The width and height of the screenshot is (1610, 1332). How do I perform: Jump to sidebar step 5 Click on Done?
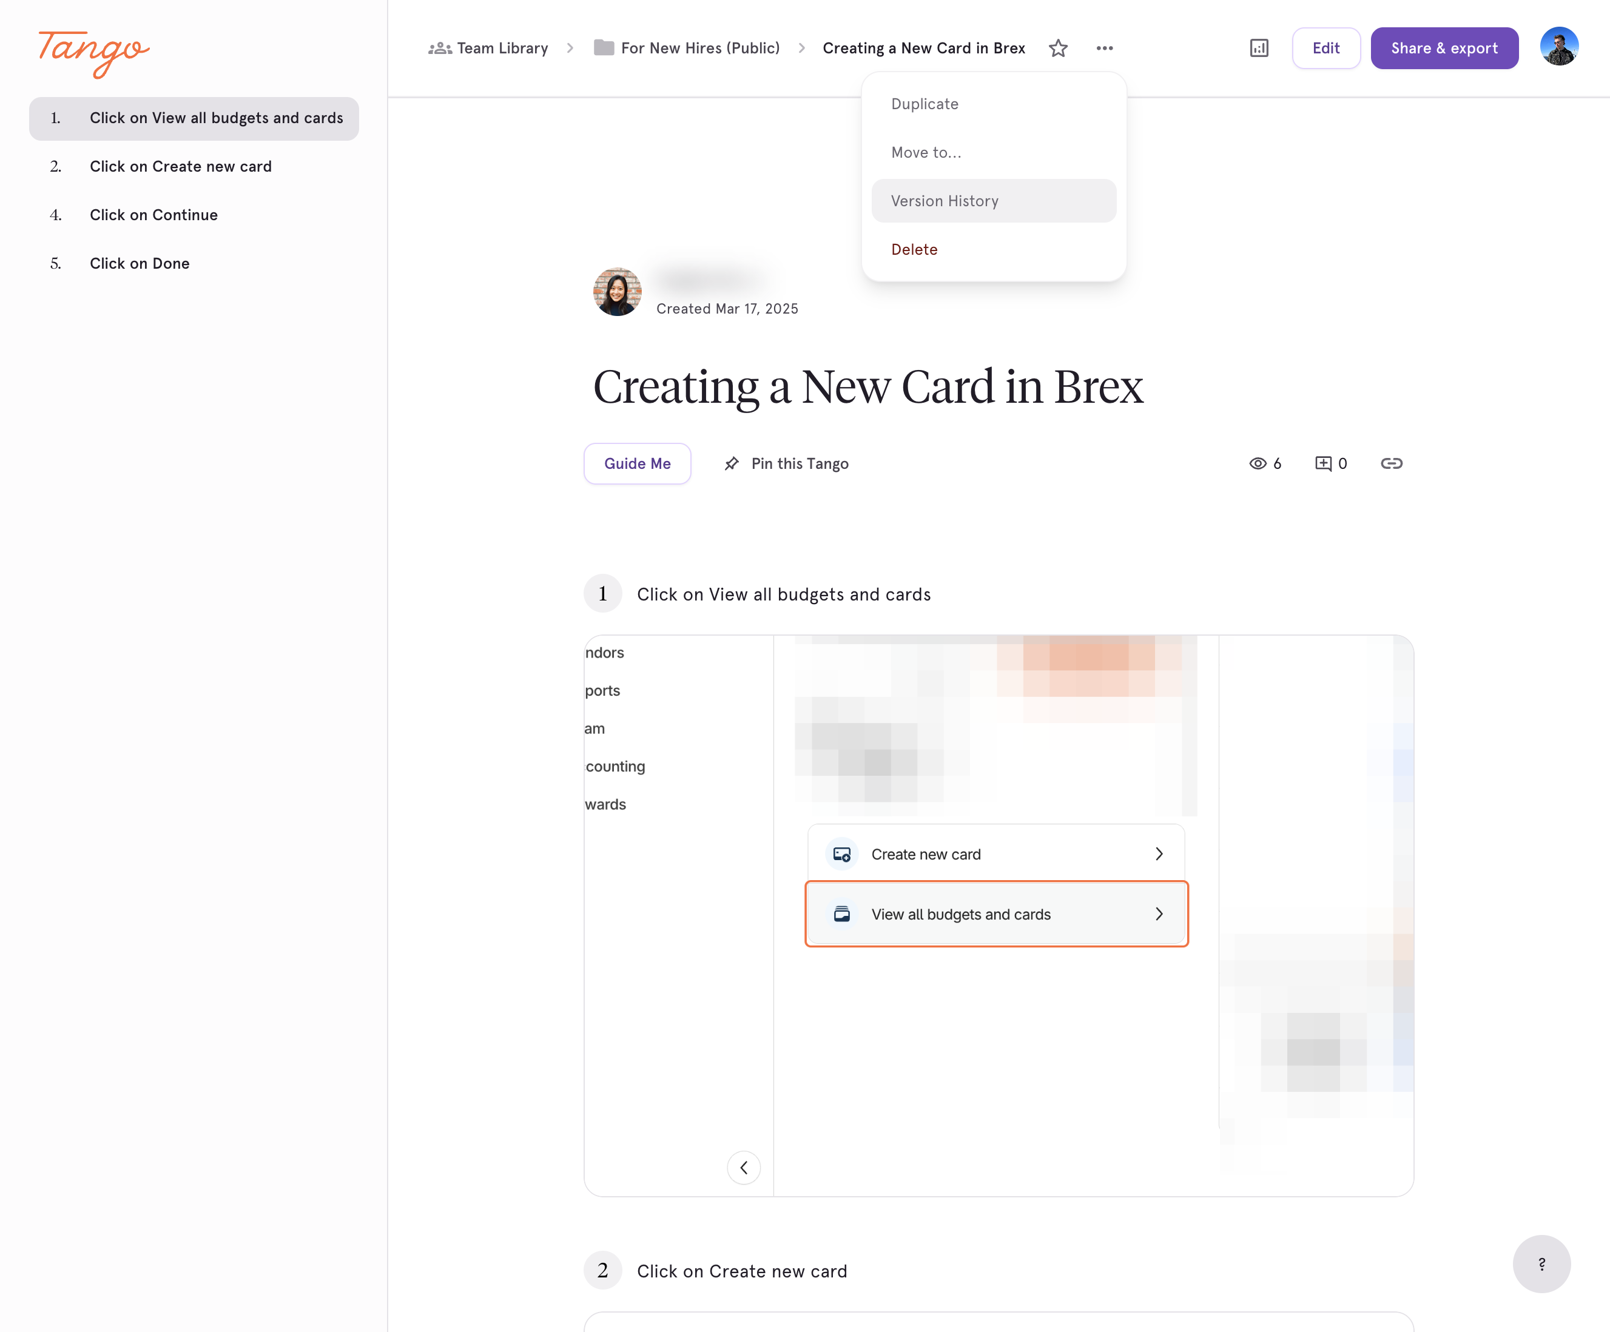point(194,264)
